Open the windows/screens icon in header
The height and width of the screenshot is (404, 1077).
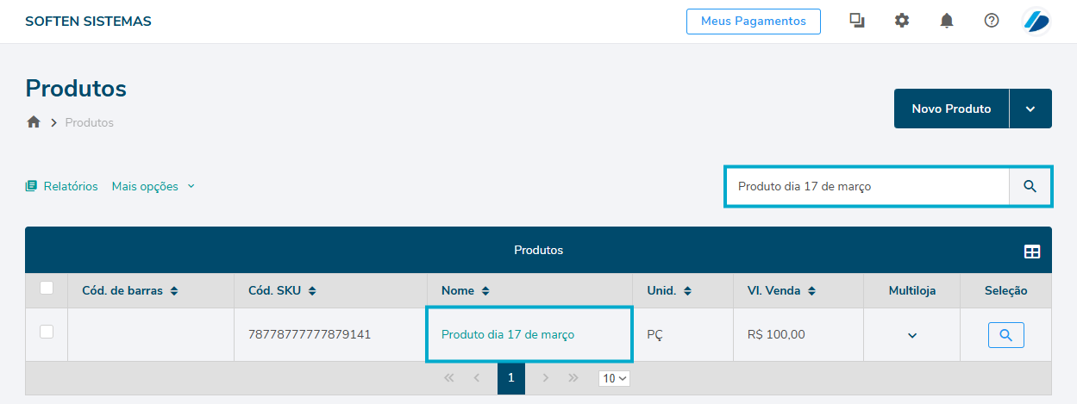click(x=857, y=21)
